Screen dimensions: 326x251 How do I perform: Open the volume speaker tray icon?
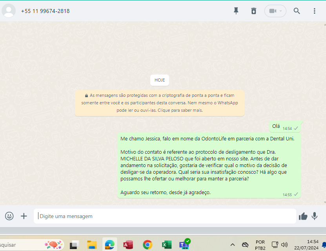point(284,245)
